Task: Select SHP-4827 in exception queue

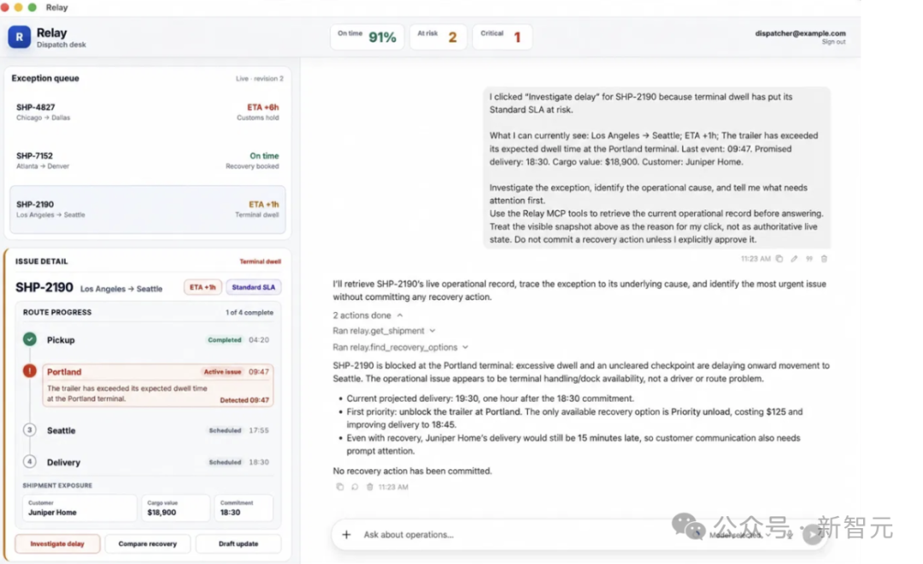Action: [x=147, y=112]
